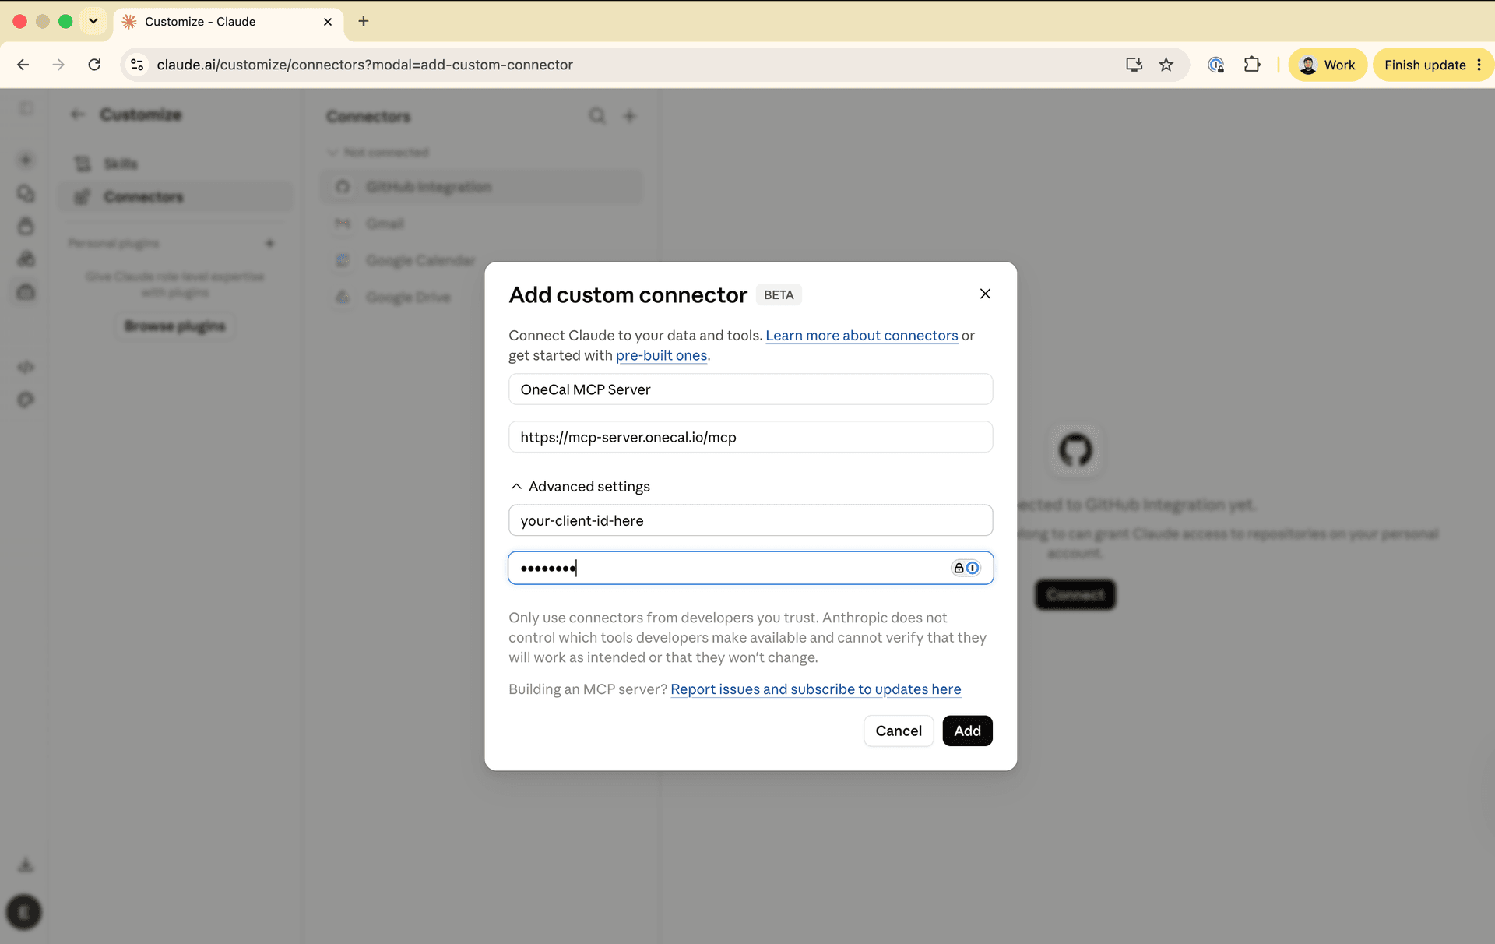
Task: Open Connectors in Customize sidebar
Action: point(176,196)
